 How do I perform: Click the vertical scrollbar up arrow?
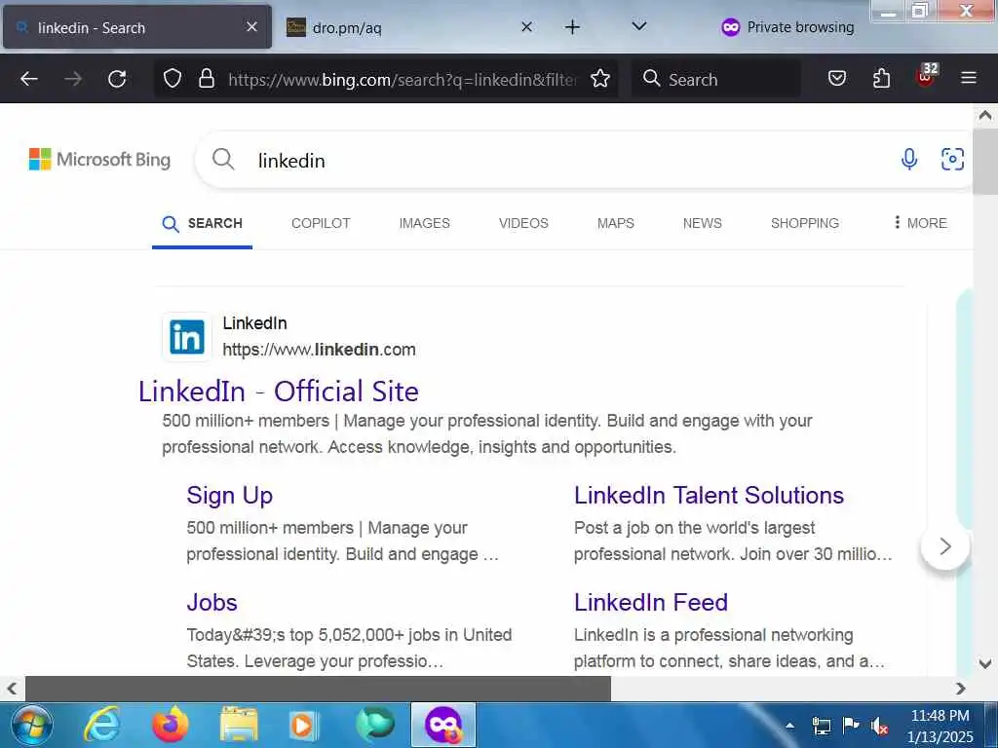[984, 115]
